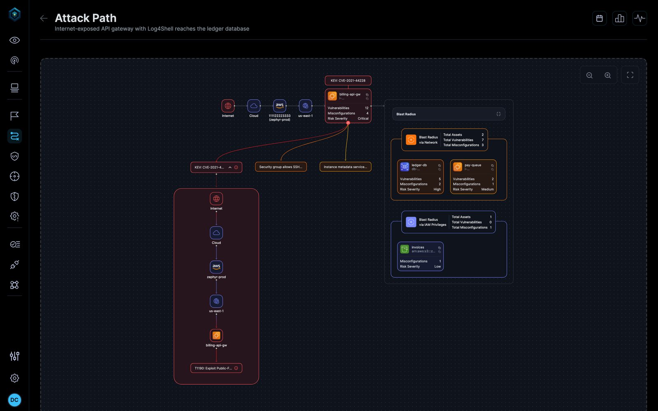Open the bar chart icon in the header
Image resolution: width=658 pixels, height=411 pixels.
(x=620, y=18)
